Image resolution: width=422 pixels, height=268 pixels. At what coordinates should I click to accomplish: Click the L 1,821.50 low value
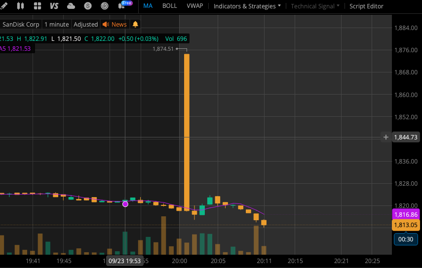(x=66, y=38)
